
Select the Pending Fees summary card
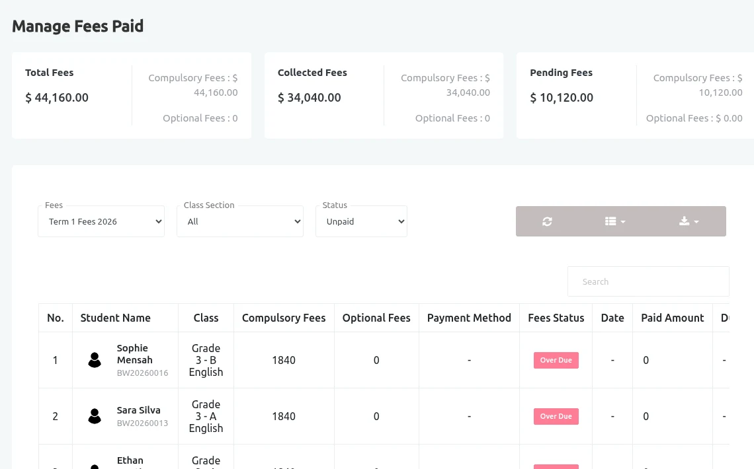point(636,96)
